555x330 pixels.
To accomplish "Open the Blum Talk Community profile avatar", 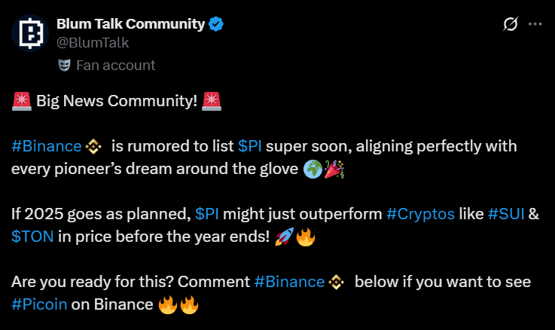I will pyautogui.click(x=29, y=33).
